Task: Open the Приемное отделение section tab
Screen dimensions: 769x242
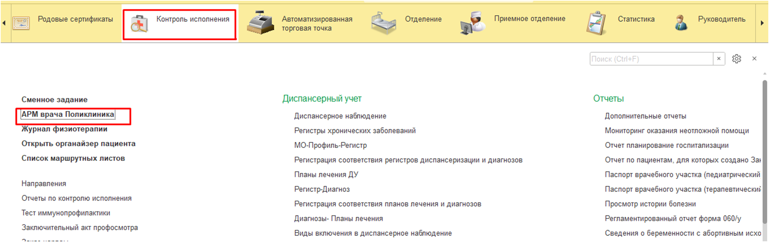Action: click(x=529, y=19)
